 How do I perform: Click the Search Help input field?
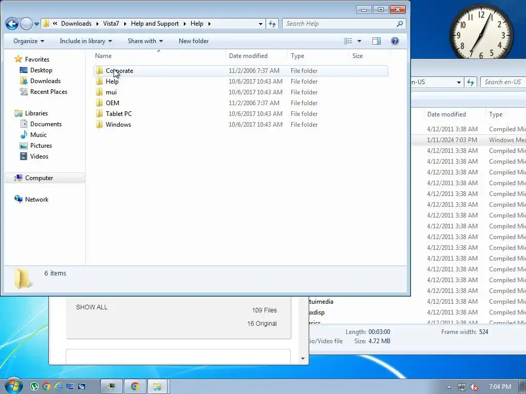click(x=339, y=24)
